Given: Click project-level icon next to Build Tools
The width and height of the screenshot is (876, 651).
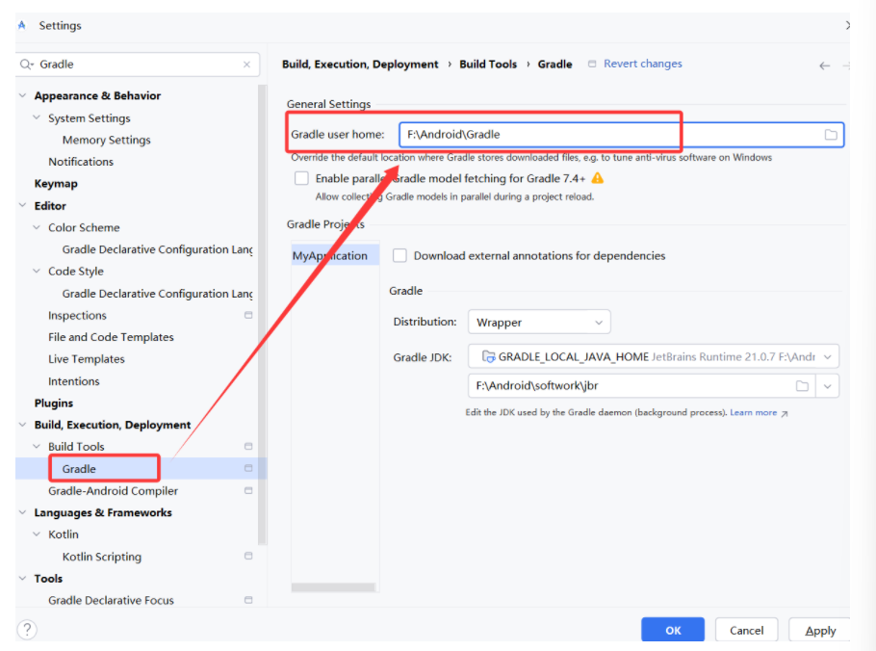Looking at the screenshot, I should [248, 447].
